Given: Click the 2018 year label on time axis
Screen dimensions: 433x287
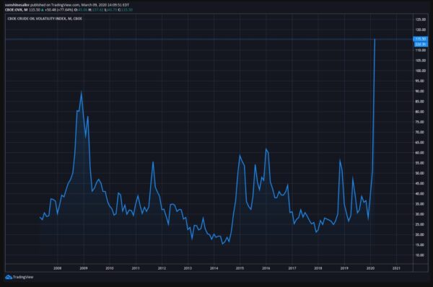Looking at the screenshot, I should pos(318,268).
